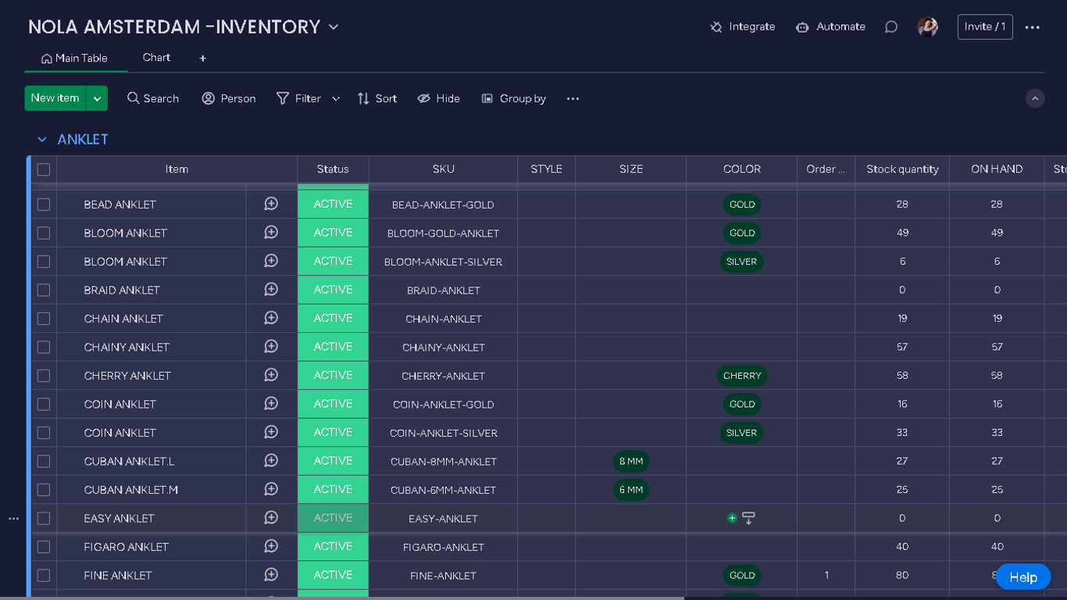Tick the CUBAN ANKLET.L row checkbox
Image resolution: width=1067 pixels, height=600 pixels.
coord(44,461)
